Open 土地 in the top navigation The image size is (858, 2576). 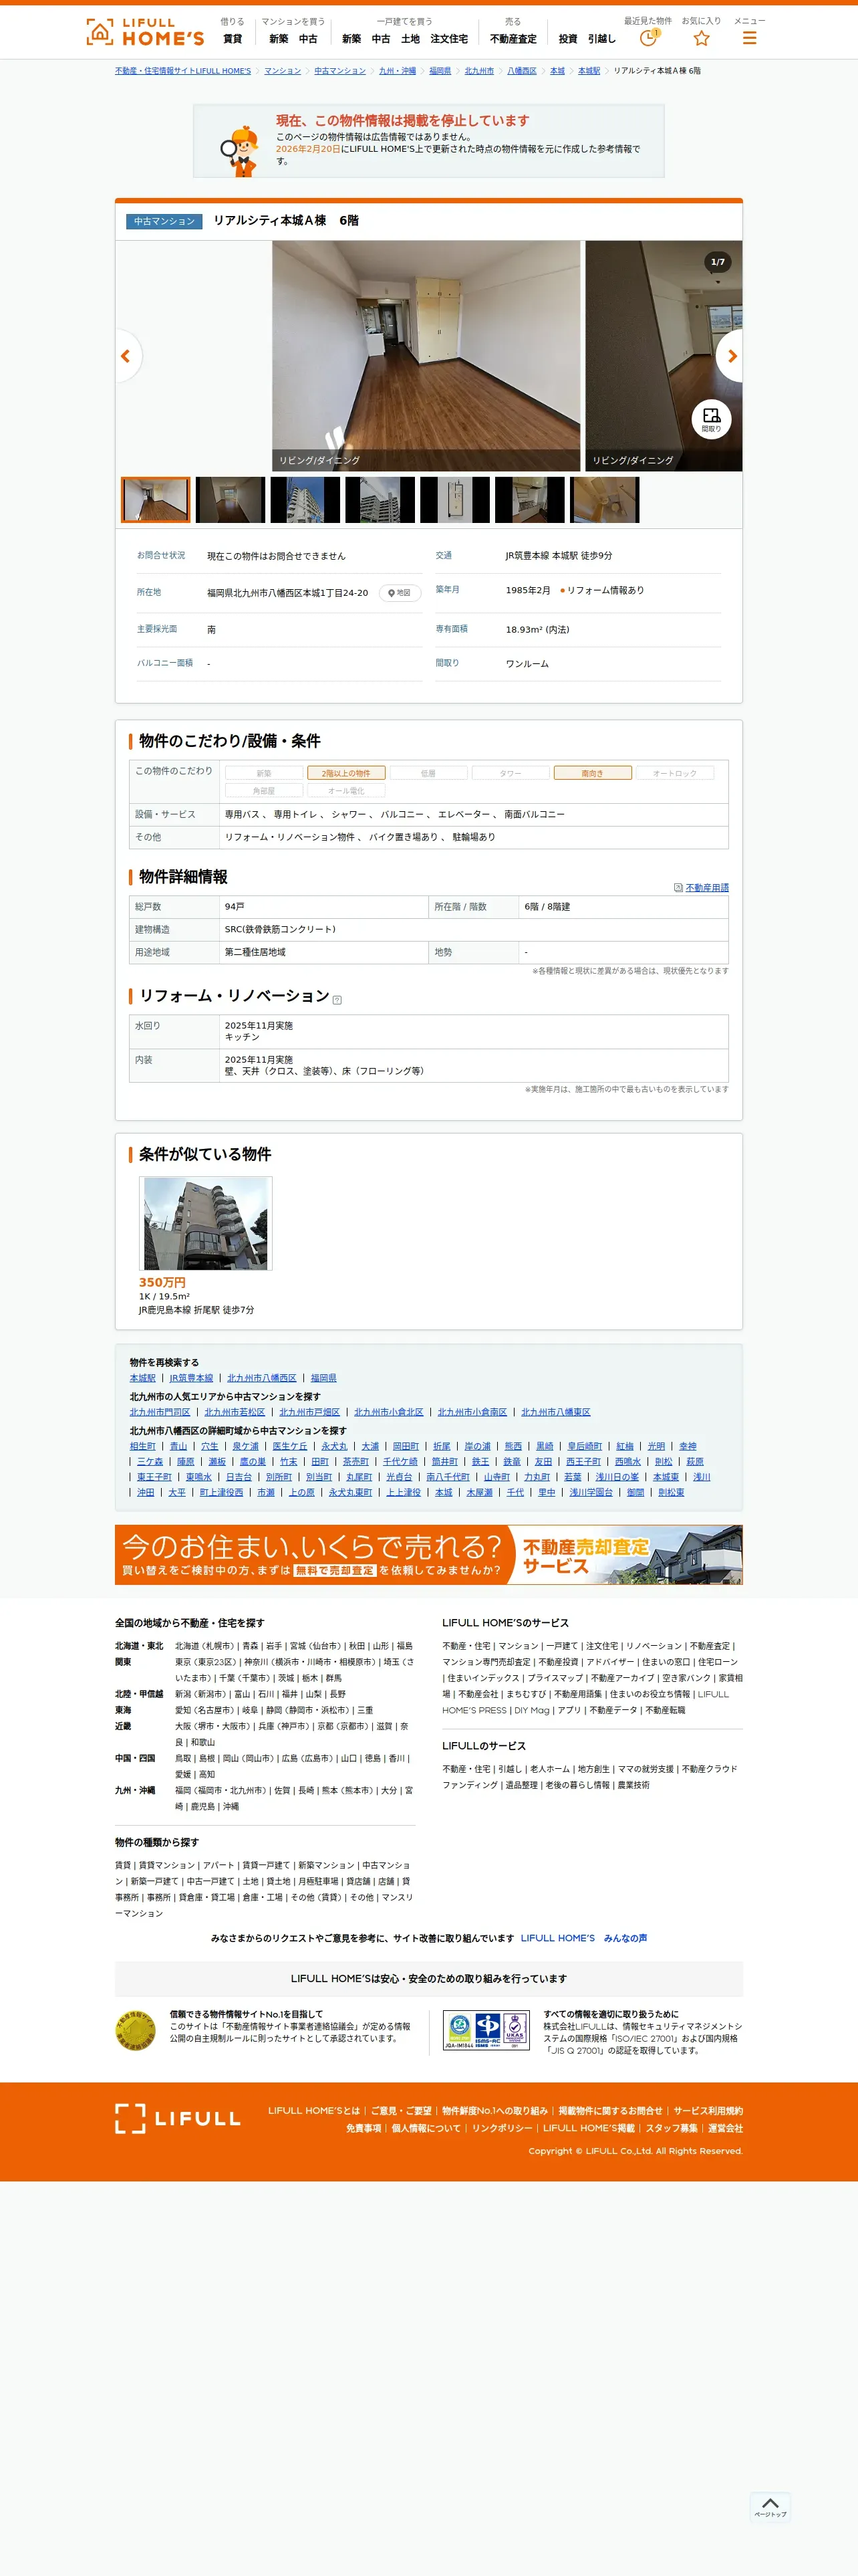point(410,39)
